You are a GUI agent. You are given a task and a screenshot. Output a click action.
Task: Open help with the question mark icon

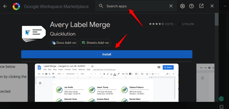tap(191, 6)
